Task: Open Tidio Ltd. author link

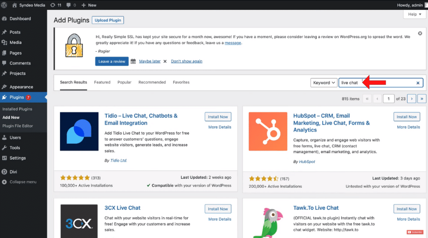Action: 119,161
